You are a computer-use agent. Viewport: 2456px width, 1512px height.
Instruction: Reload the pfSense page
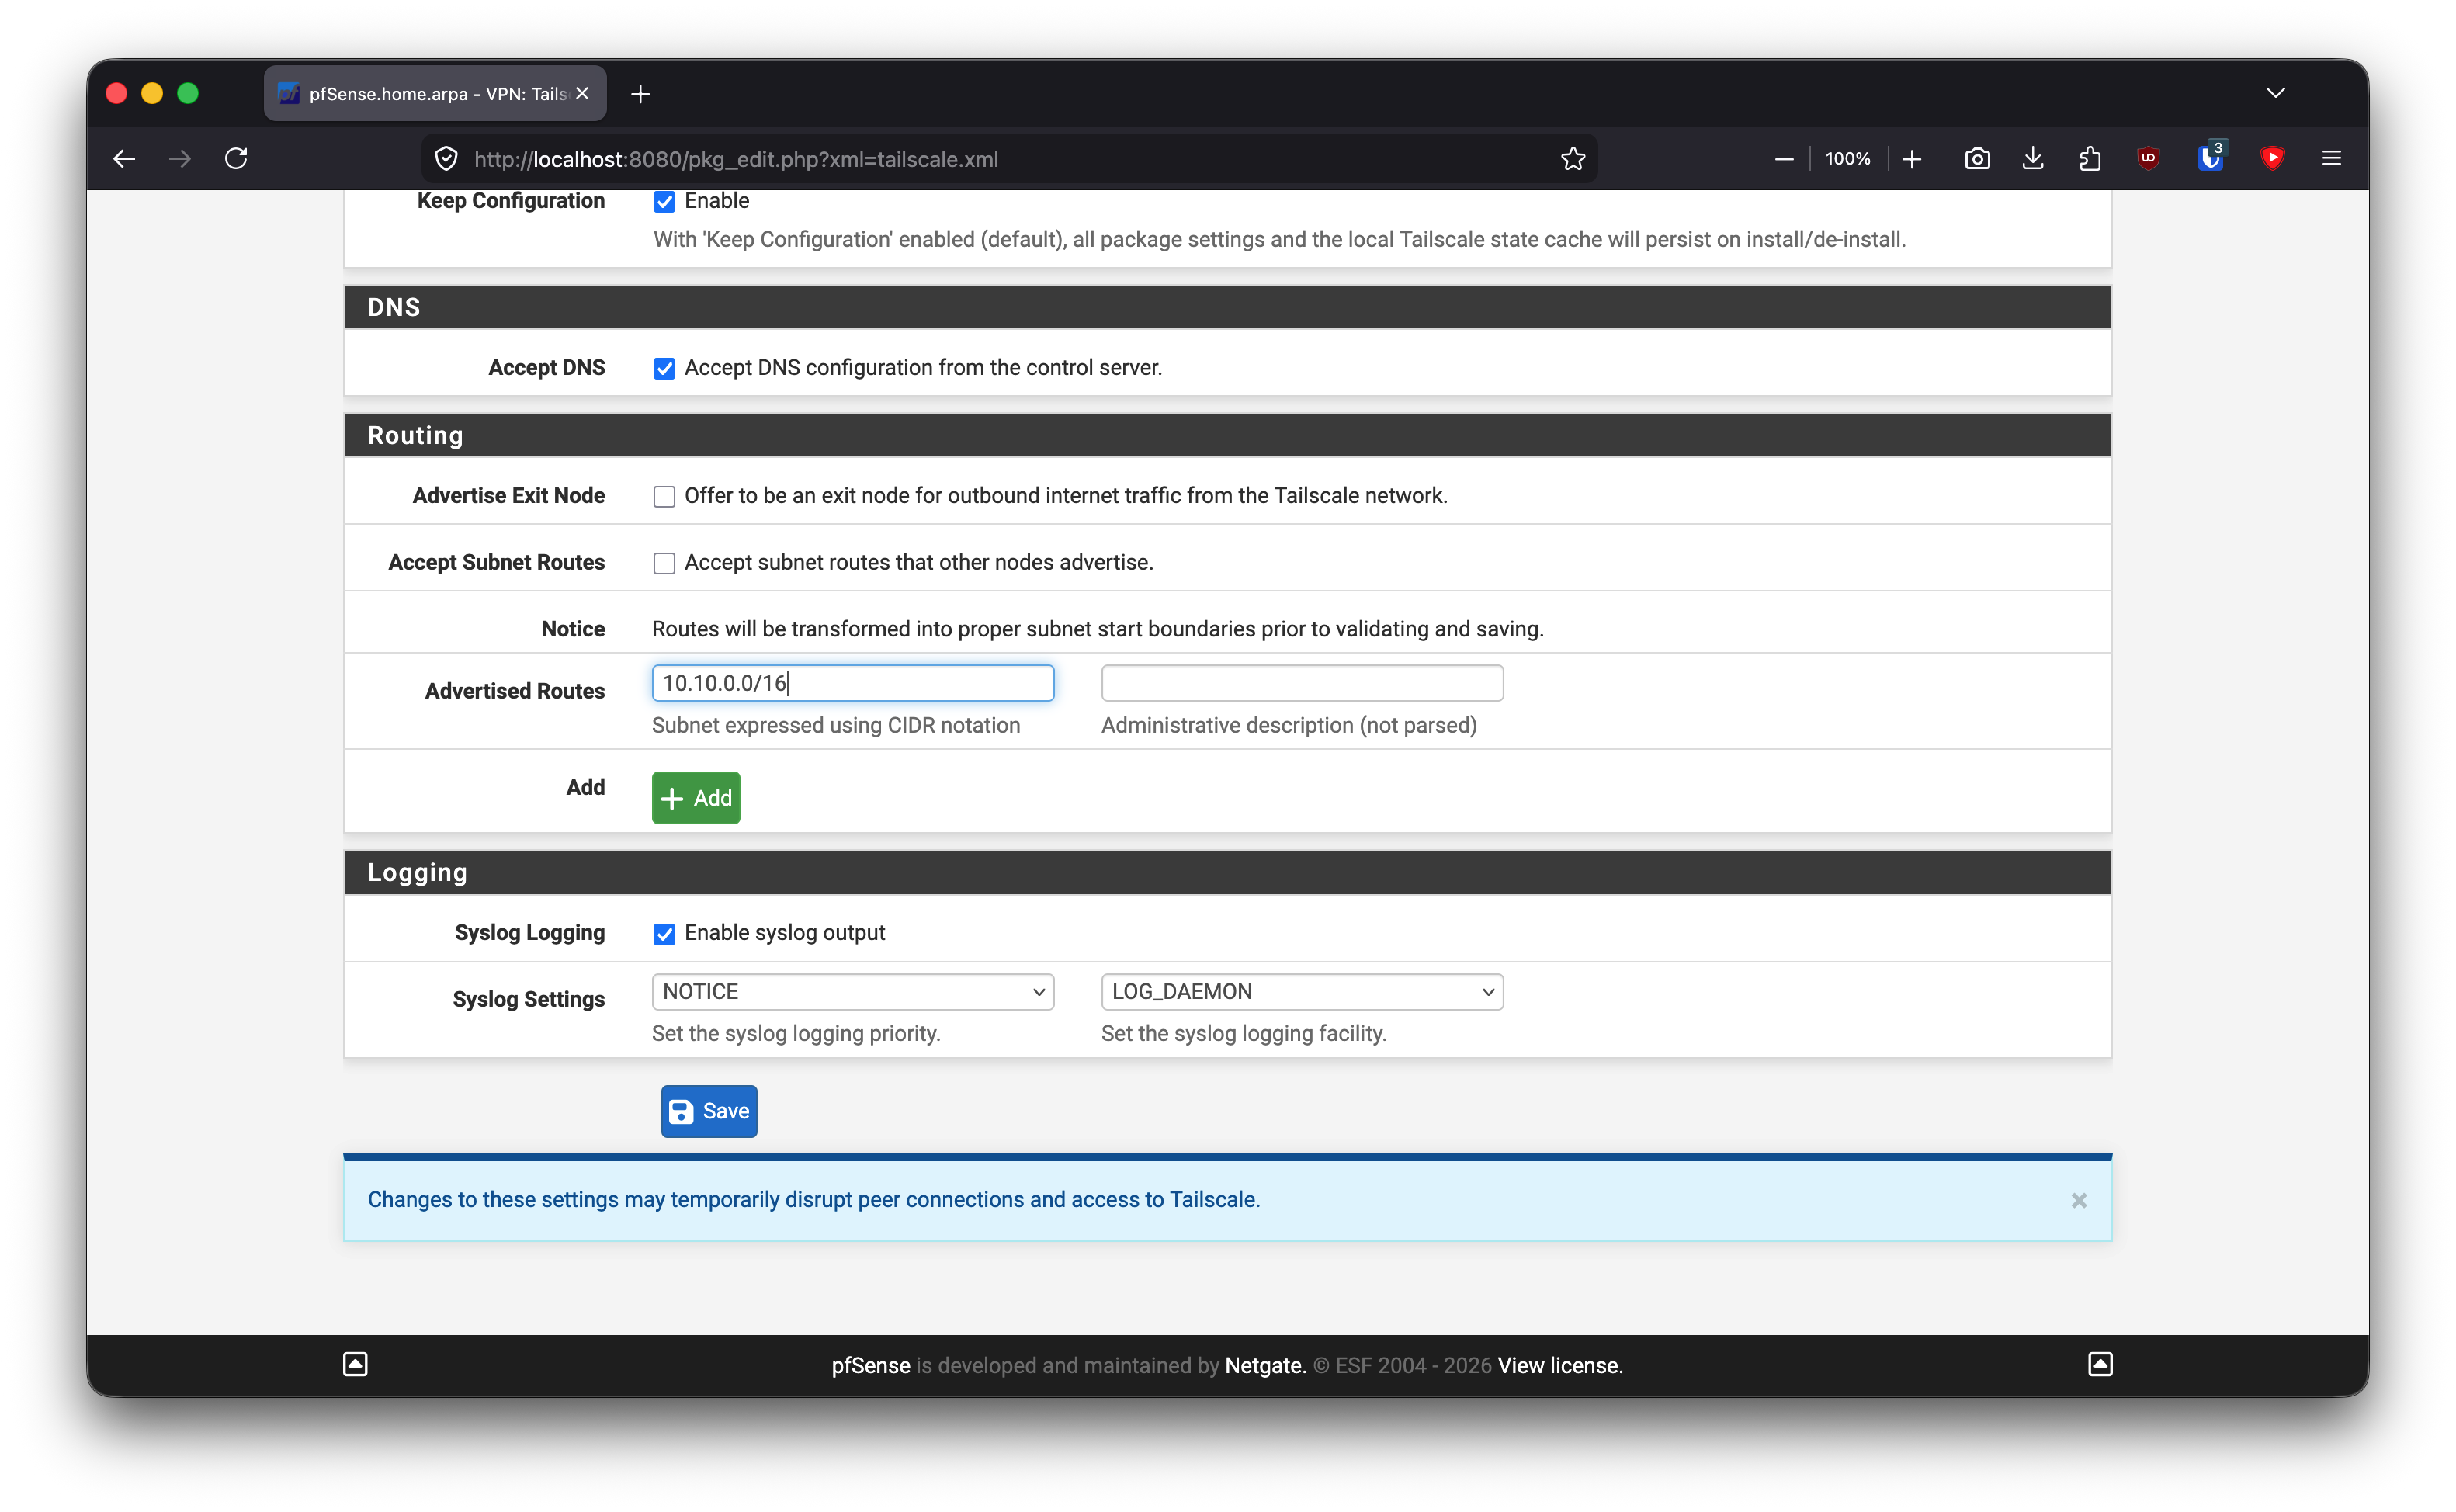tap(236, 159)
